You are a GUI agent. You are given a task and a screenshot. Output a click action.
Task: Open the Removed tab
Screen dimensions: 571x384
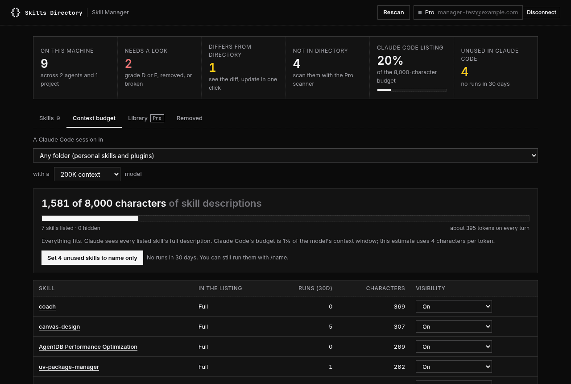[190, 118]
